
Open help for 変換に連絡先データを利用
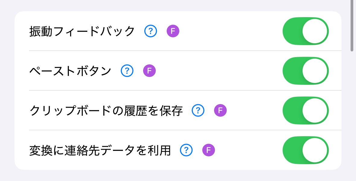pos(186,150)
